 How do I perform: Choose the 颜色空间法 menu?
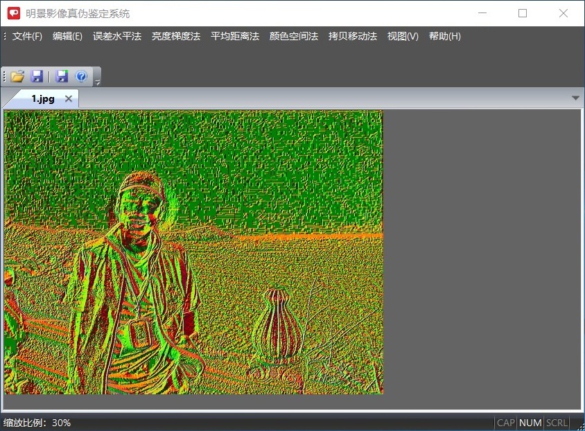pyautogui.click(x=294, y=36)
